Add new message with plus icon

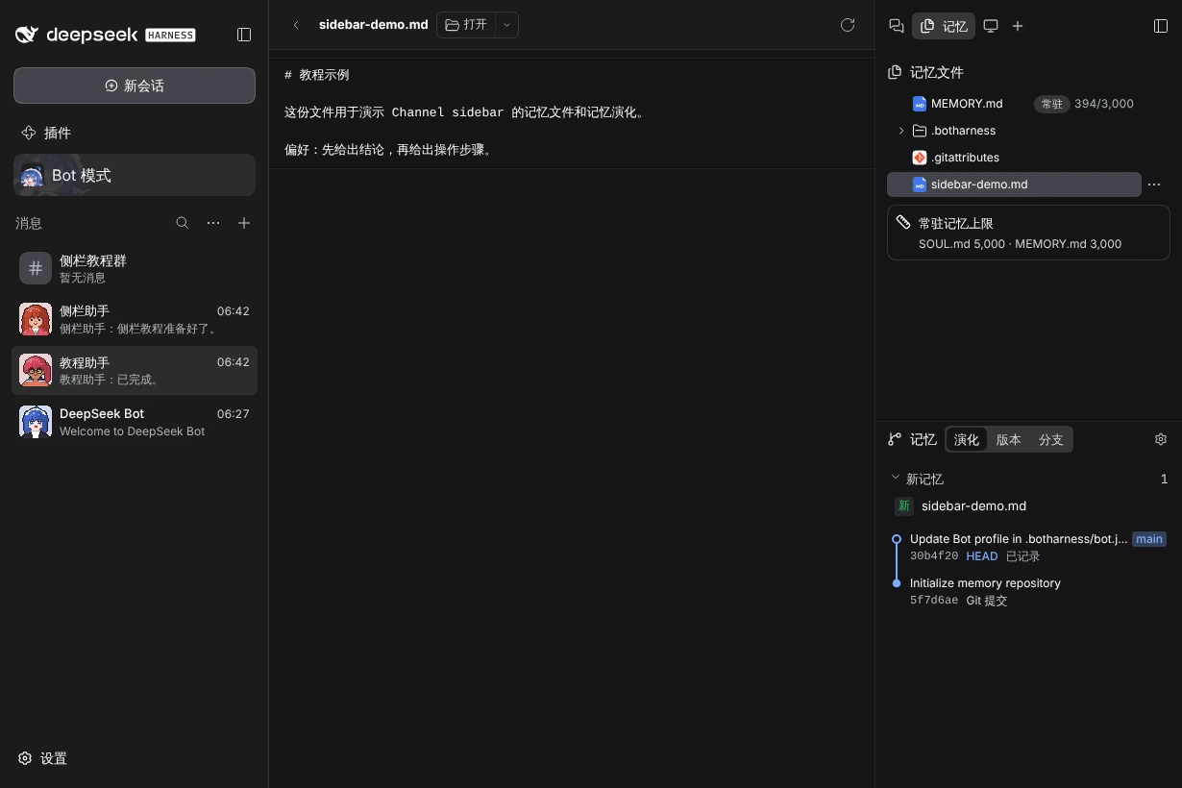coord(244,223)
